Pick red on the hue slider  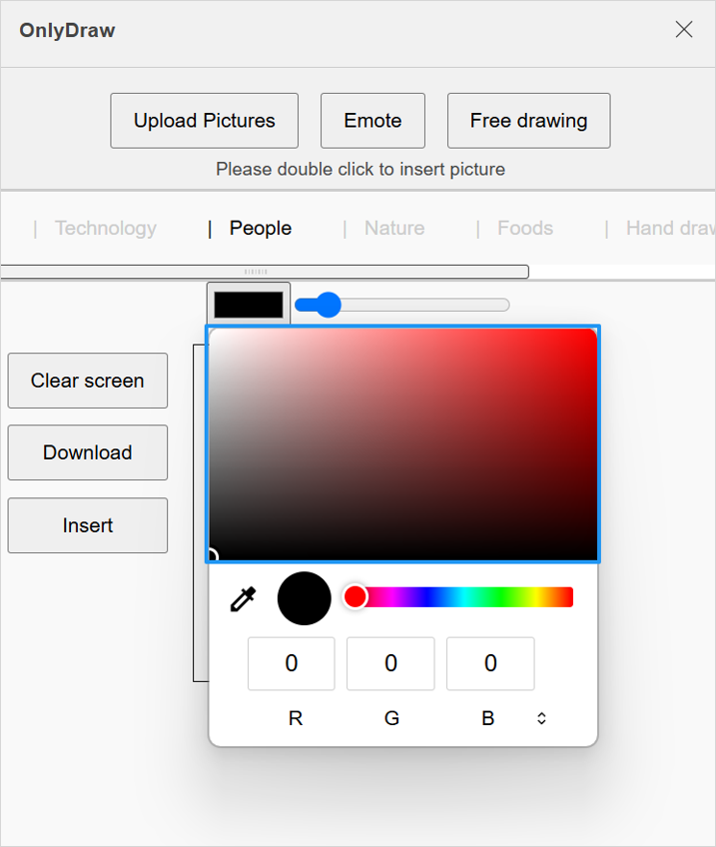click(x=356, y=596)
